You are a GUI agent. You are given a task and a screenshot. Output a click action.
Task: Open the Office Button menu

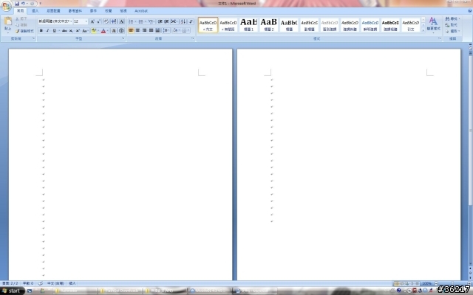click(x=6, y=6)
